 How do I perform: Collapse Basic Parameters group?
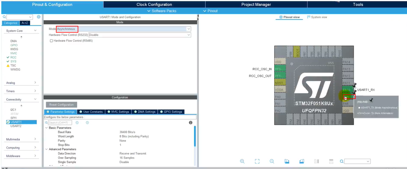[46, 128]
